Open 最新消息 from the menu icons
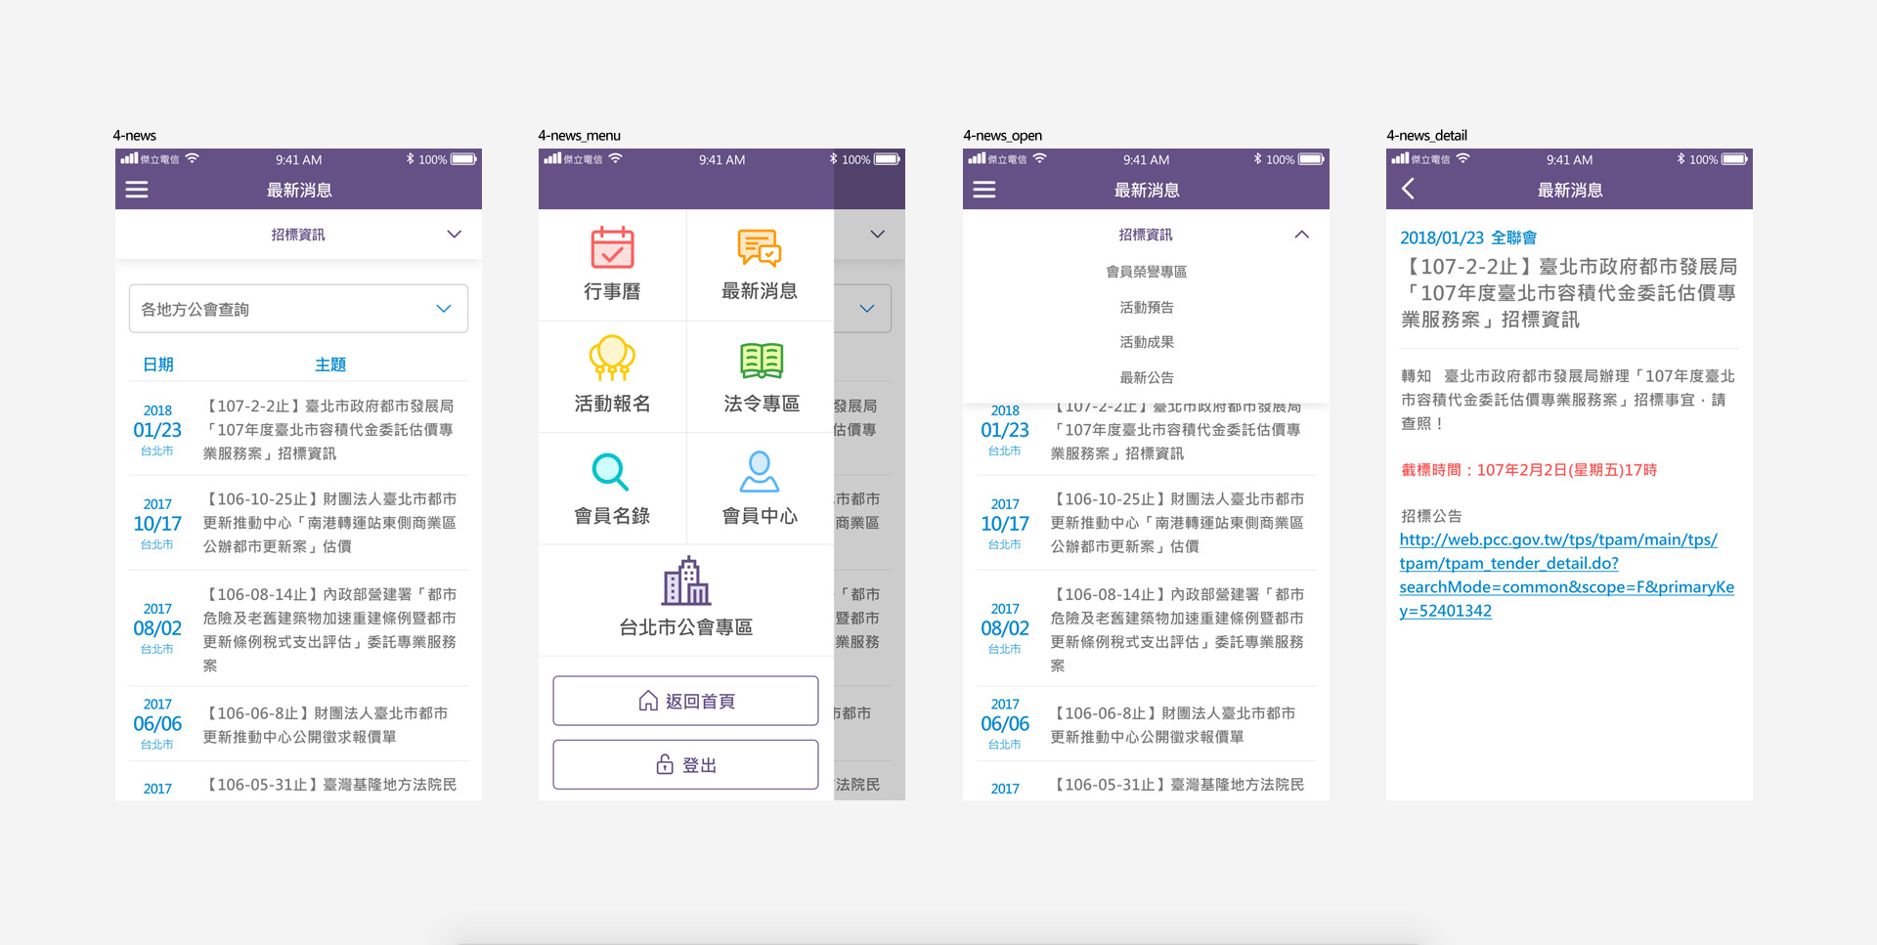Viewport: 1877px width, 945px height. pos(761,264)
